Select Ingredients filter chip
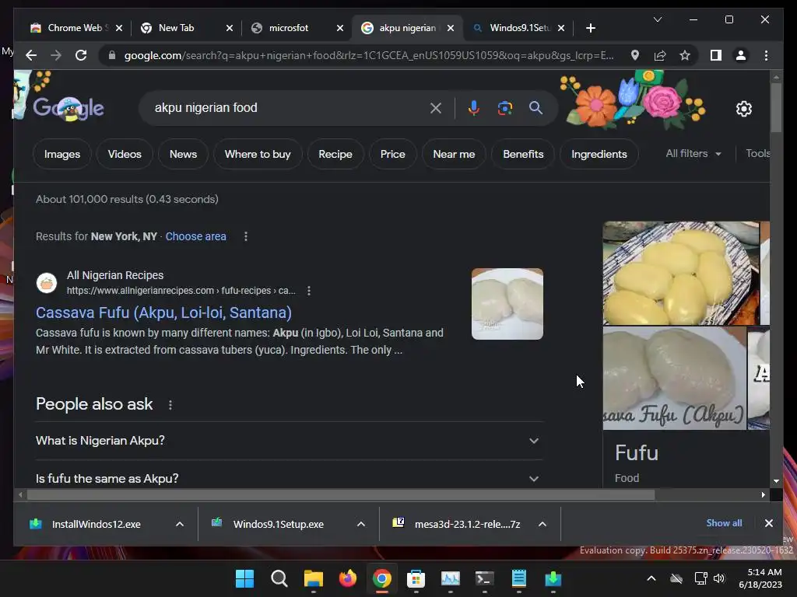This screenshot has height=597, width=797. click(599, 155)
